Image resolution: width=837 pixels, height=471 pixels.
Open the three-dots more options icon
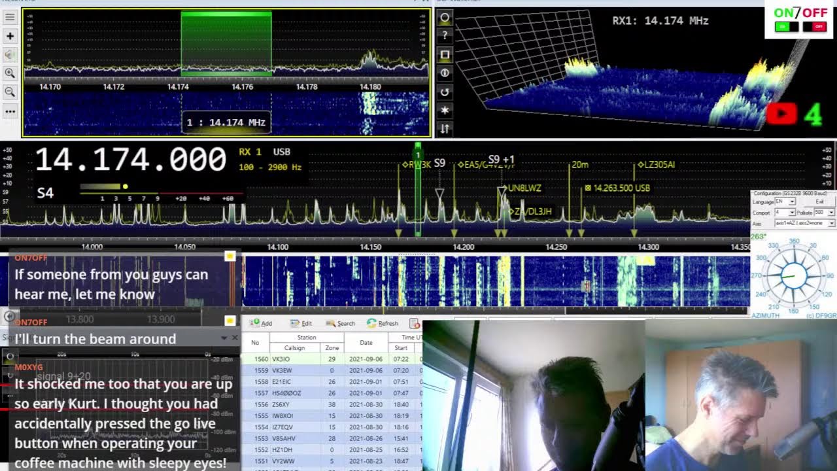(10, 111)
